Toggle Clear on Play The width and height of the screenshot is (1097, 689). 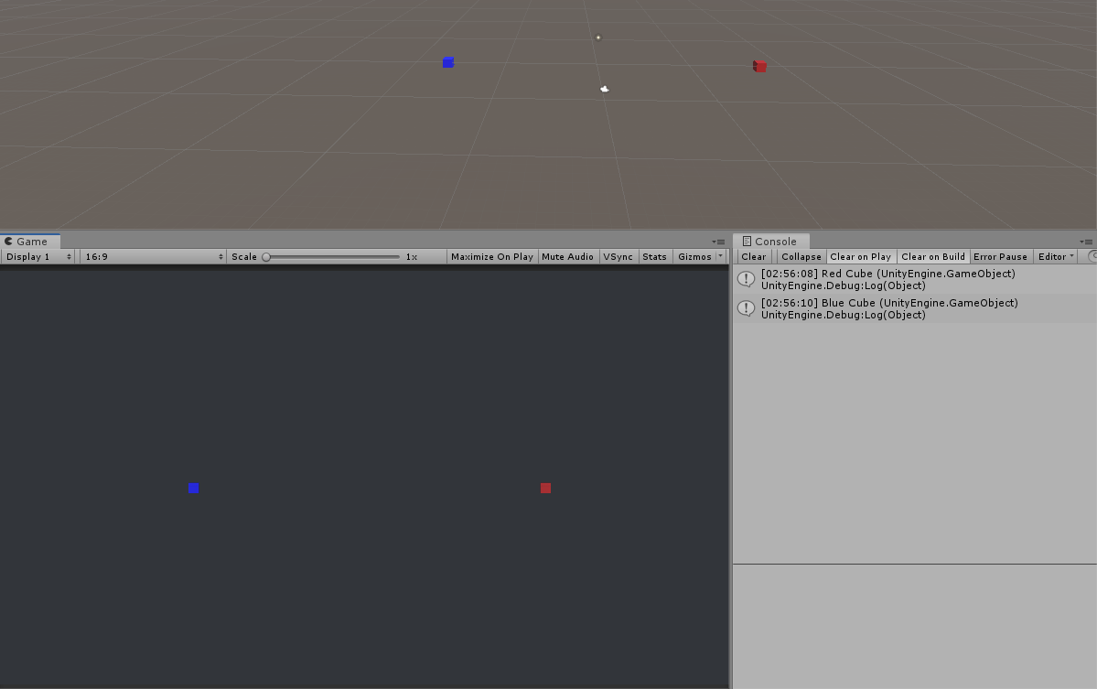click(861, 257)
